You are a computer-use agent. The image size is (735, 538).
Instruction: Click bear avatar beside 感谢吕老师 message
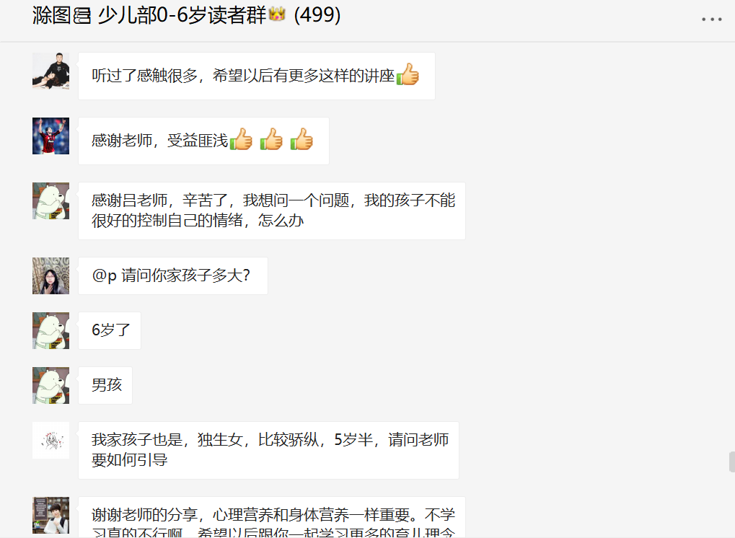50,201
